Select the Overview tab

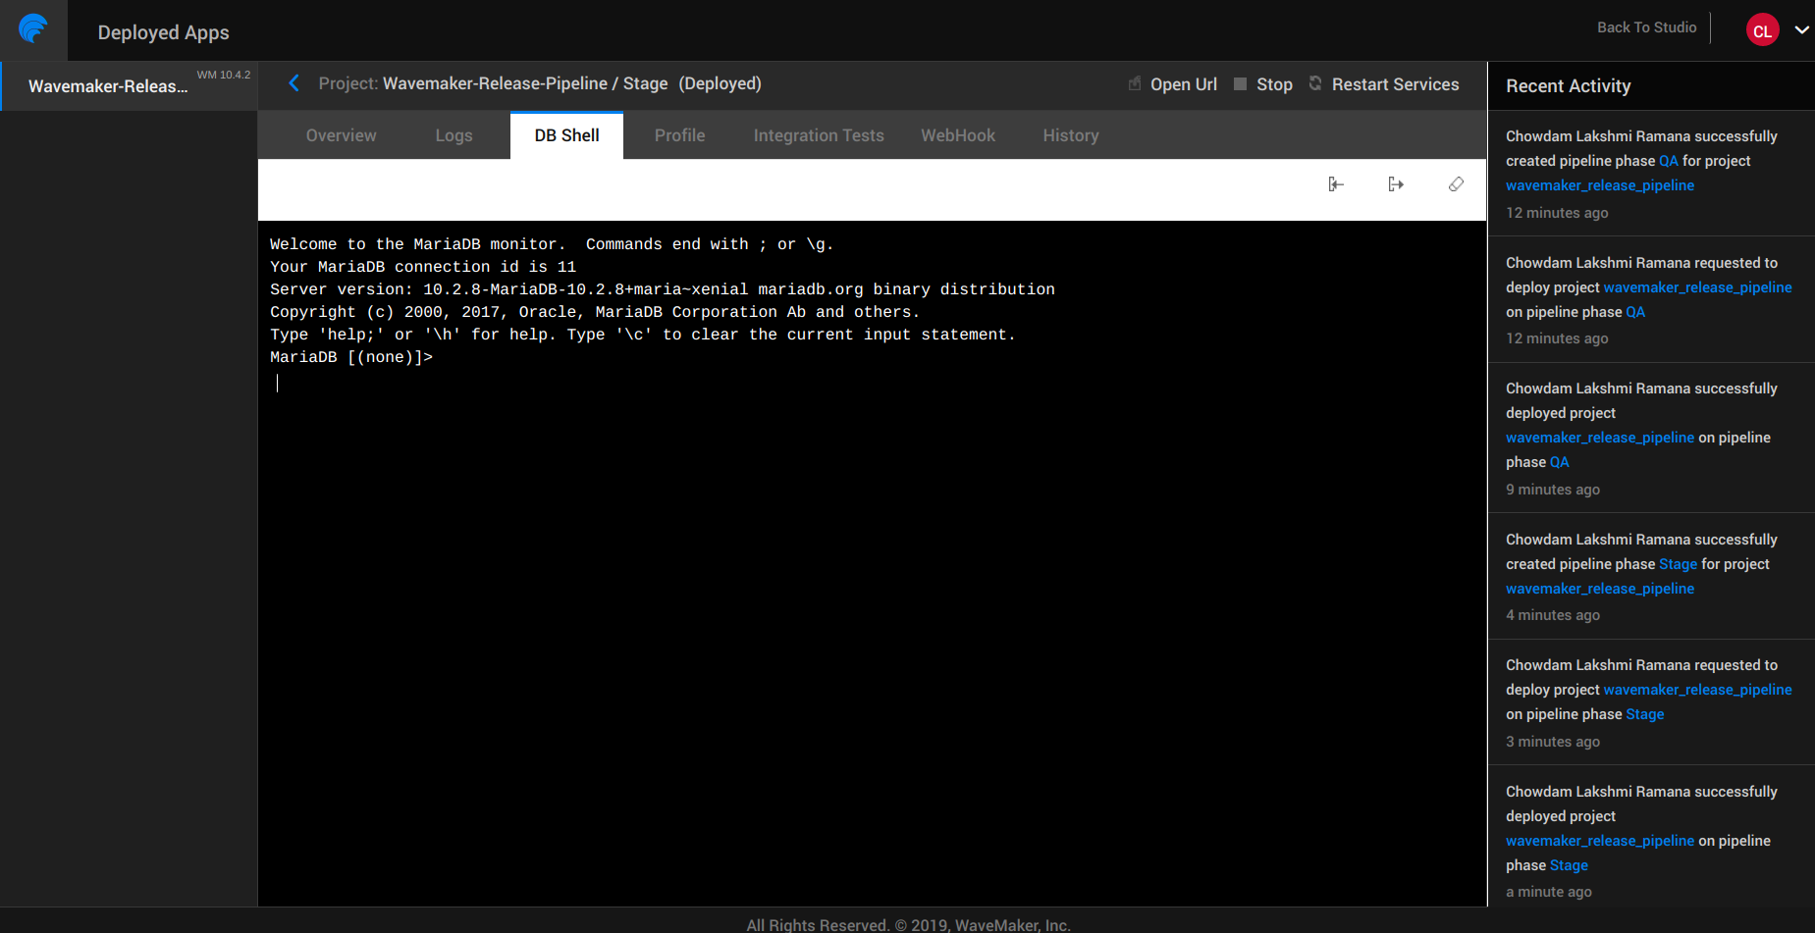(341, 135)
